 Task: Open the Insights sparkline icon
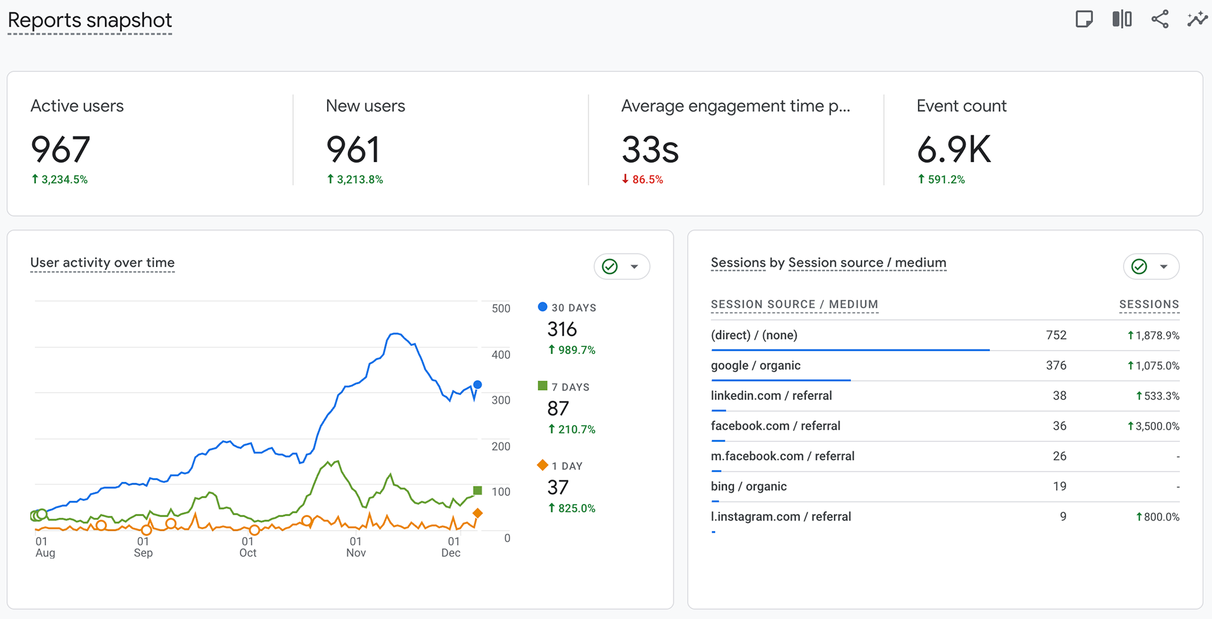coord(1197,19)
